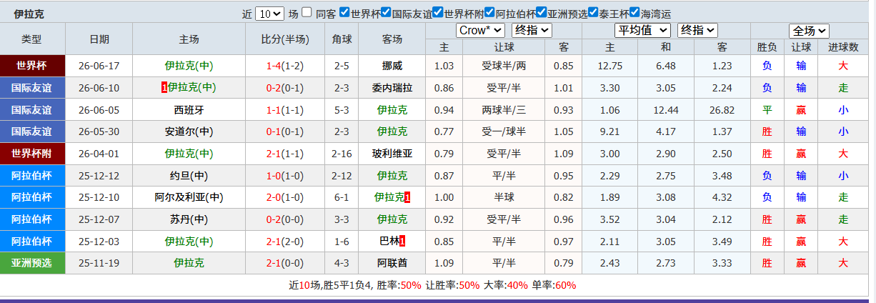Click 国际友谊 league tag on 26-06-10 row

(x=32, y=88)
